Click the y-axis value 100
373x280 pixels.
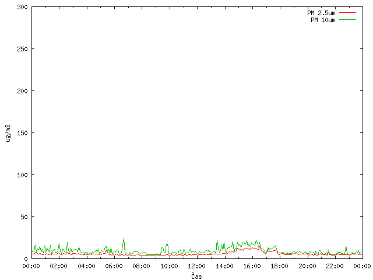coord(22,175)
